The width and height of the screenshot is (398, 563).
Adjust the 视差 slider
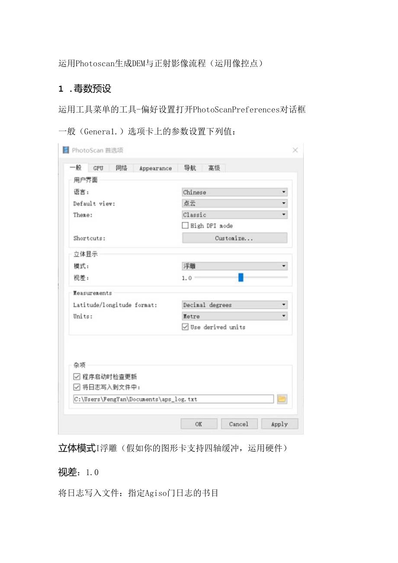[x=241, y=277]
